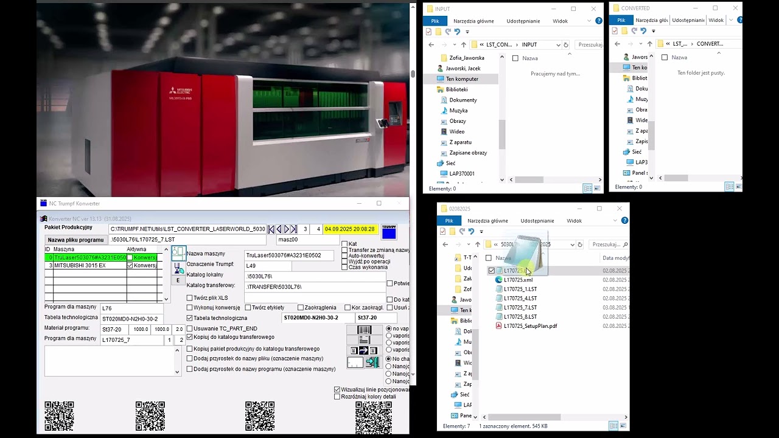Go back in 02082025 explorer window
Viewport: 779px width, 438px height.
pos(445,245)
